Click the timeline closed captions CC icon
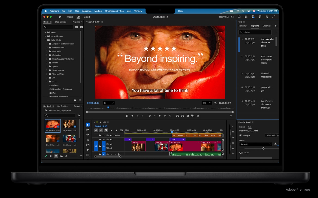The height and width of the screenshot is (198, 318). [121, 130]
